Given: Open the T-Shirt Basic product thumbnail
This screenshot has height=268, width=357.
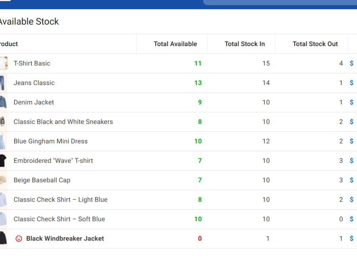Looking at the screenshot, I should 4,63.
